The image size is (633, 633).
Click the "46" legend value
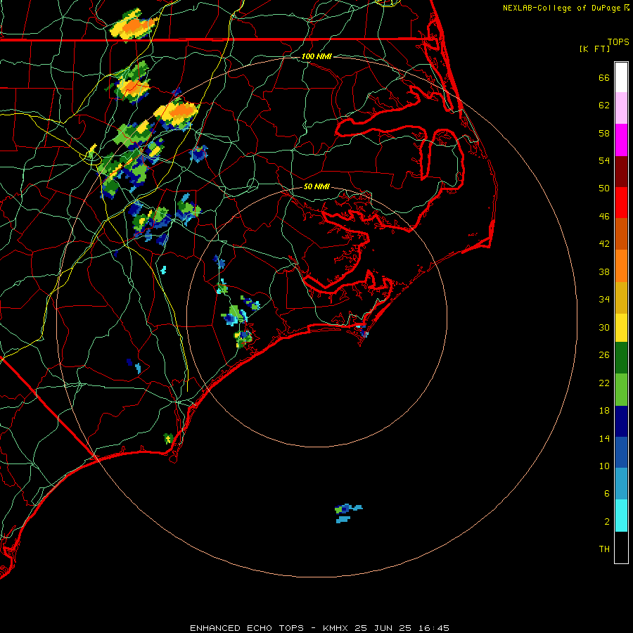coord(604,217)
